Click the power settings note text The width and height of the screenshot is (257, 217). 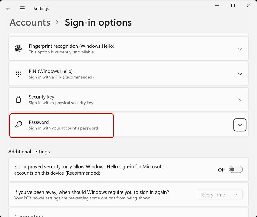83,198
